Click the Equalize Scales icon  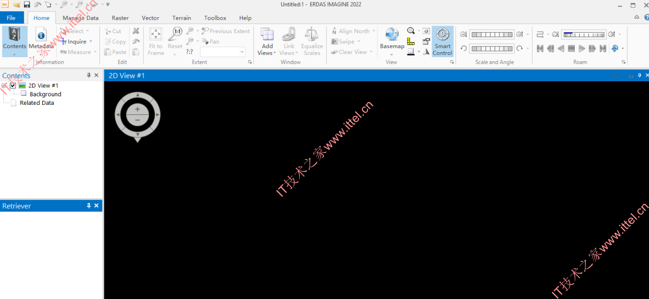pyautogui.click(x=312, y=35)
